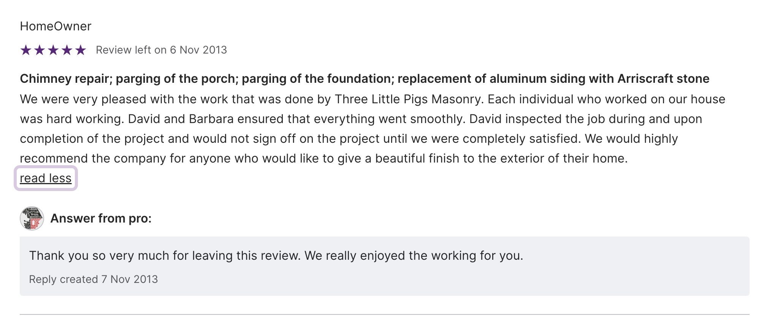Screen dimensions: 764x319
Task: Click the "Reply created 7 Nov 2013" timestamp
Action: [x=93, y=279]
